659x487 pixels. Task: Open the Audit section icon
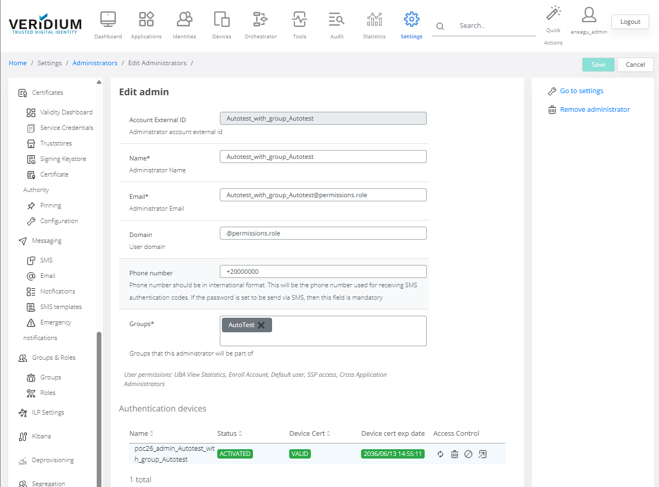tap(337, 20)
